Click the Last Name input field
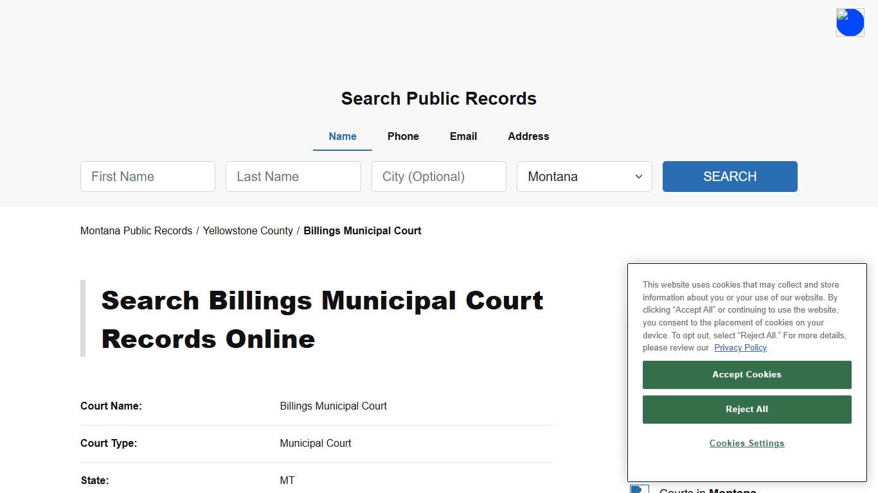Viewport: 878px width, 493px height. pos(293,177)
